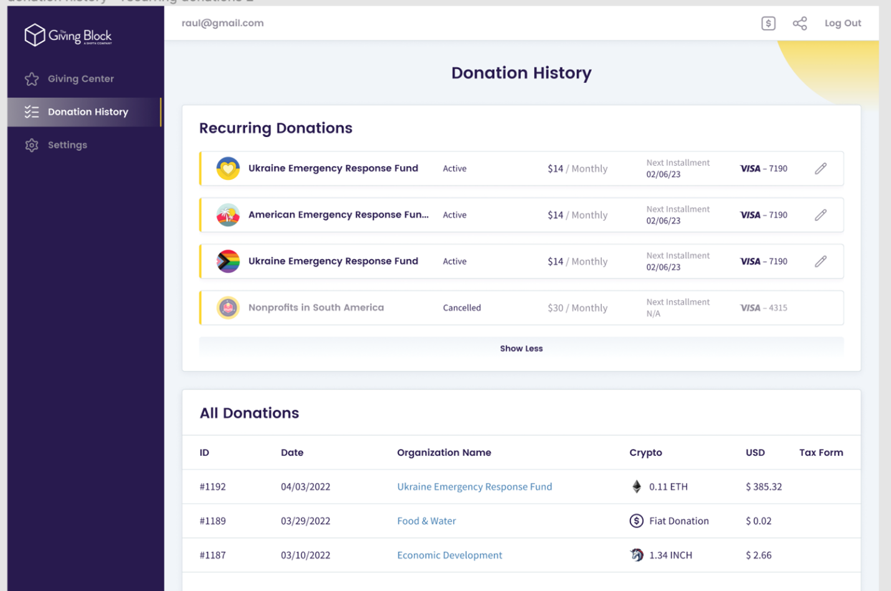Click the Nonprofits in South America avatar
The image size is (891, 591).
point(228,308)
